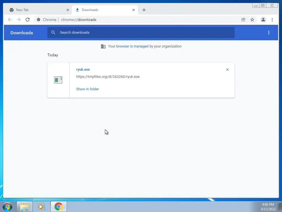This screenshot has width=282, height=212.
Task: Click the Downloads page title
Action: [21, 33]
